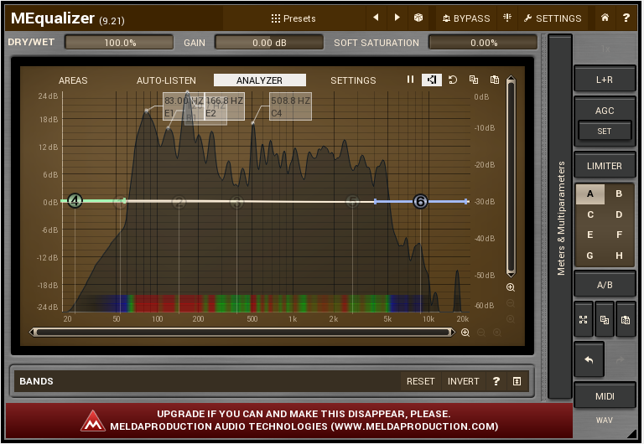The width and height of the screenshot is (644, 444).
Task: Open the MIDI settings button
Action: (604, 396)
